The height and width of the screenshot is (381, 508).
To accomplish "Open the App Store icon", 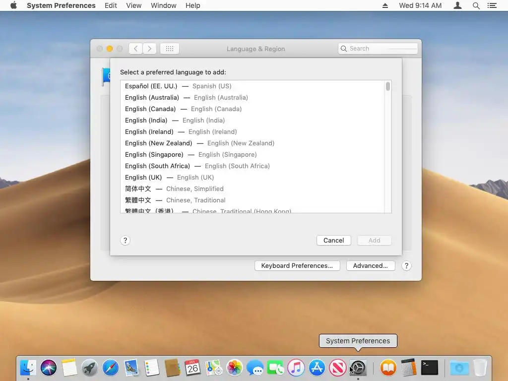I will (317, 368).
